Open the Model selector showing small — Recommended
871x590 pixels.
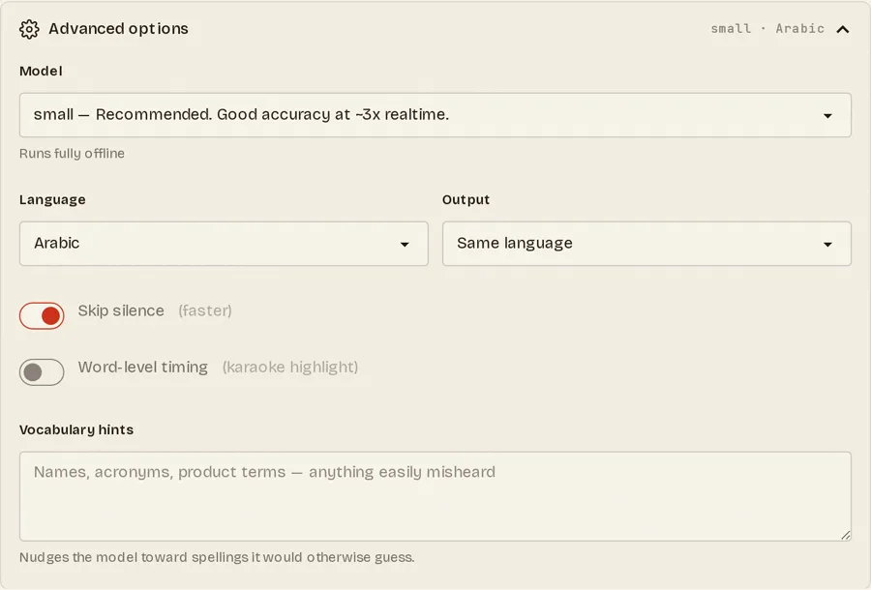click(435, 115)
